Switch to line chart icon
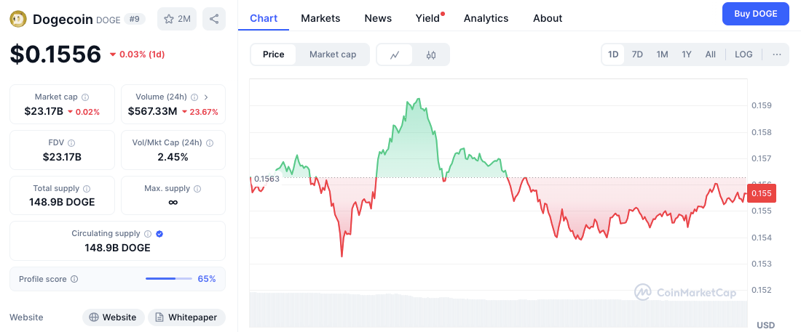Screen dimensions: 801x332 tap(395, 54)
